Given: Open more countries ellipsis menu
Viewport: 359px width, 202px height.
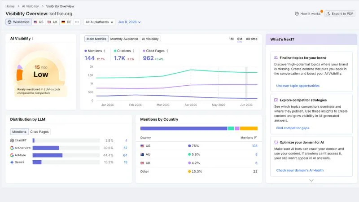Looking at the screenshot, I should pyautogui.click(x=77, y=22).
